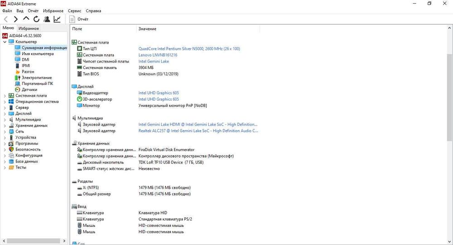The height and width of the screenshot is (245, 453).
Task: Select DMI icon in tree
Action: point(18,59)
